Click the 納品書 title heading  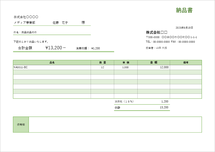coord(184,10)
